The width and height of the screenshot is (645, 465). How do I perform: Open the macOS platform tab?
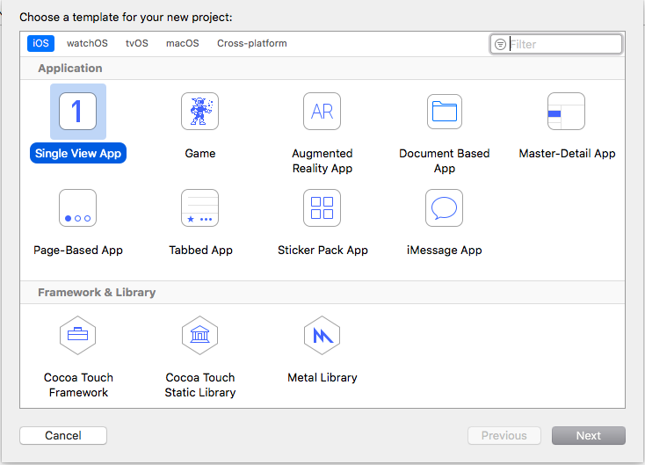coord(183,43)
